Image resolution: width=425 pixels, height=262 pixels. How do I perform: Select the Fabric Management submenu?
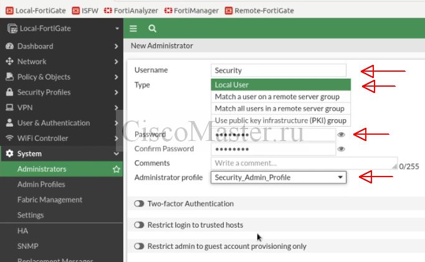(62, 200)
